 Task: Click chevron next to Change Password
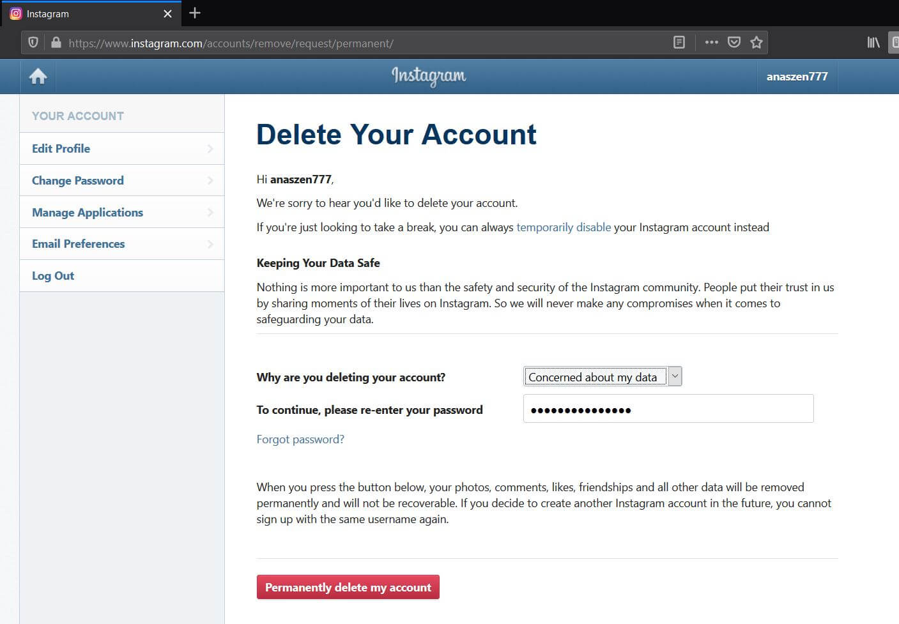click(x=210, y=181)
